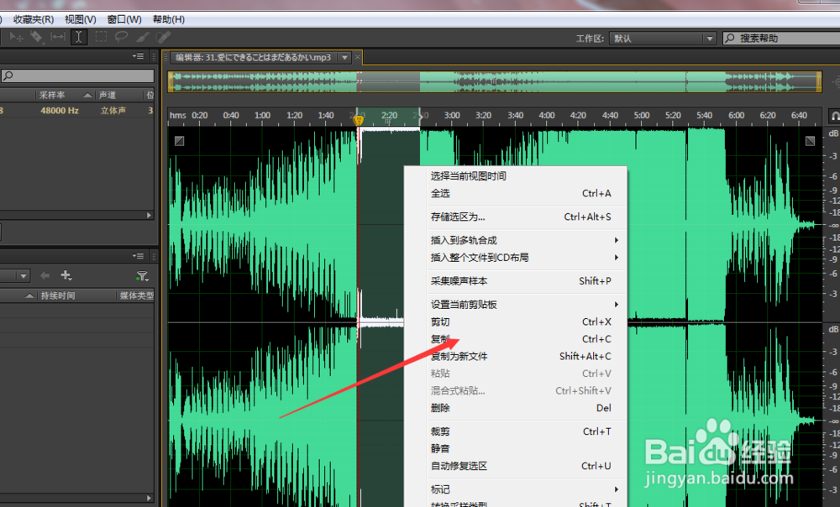Select the Move tool

(x=15, y=37)
